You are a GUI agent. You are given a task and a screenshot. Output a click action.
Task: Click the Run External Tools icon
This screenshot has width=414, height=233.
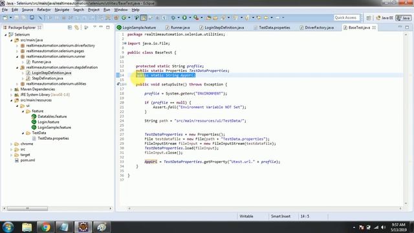point(196,17)
